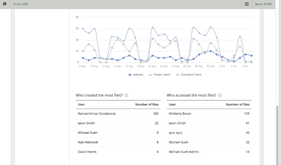Click the 30 Sep label on chart axis
Viewport: 281px width, 165px height.
click(210, 66)
